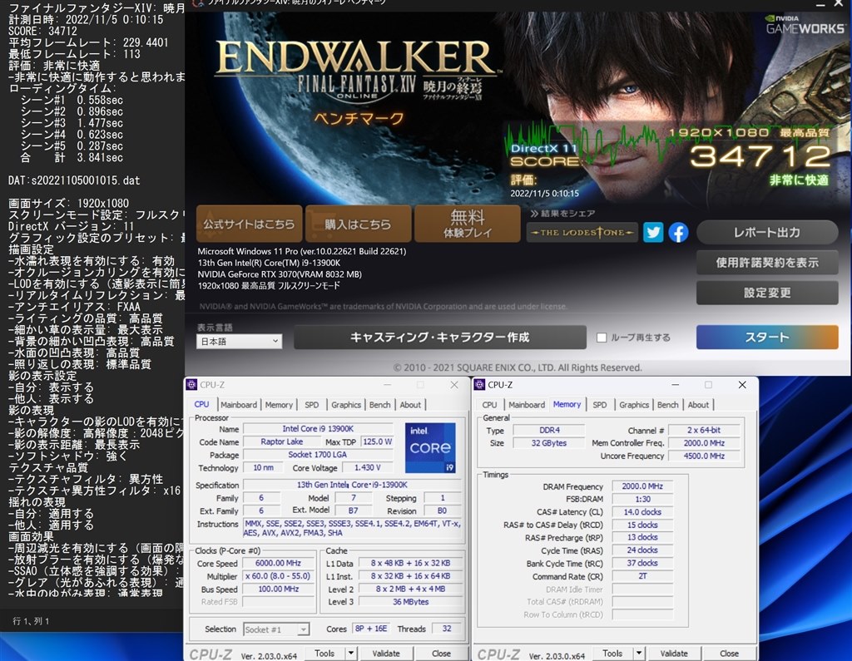Image resolution: width=852 pixels, height=661 pixels.
Task: Click the CAS# Latency value 14.0 clocks
Action: (x=642, y=511)
